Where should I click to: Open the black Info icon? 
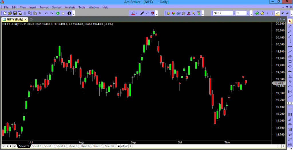pos(69,13)
